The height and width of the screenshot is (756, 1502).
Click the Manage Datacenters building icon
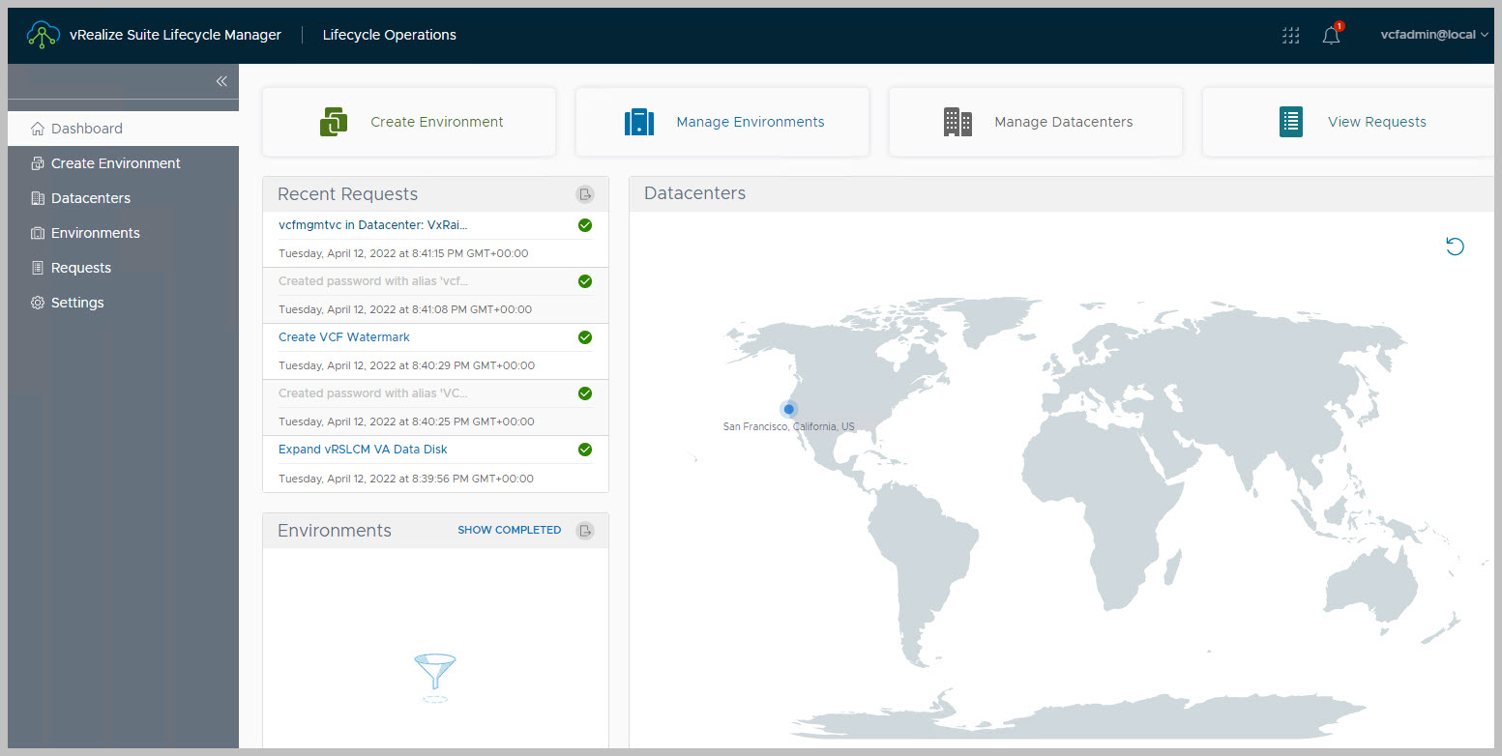957,122
